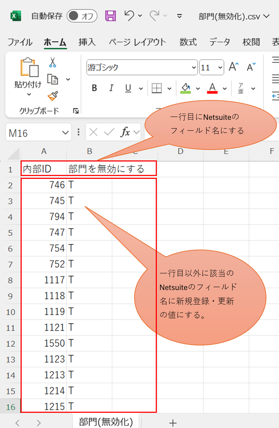Select row 1 header
This screenshot has height=428, width=279.
pyautogui.click(x=10, y=169)
